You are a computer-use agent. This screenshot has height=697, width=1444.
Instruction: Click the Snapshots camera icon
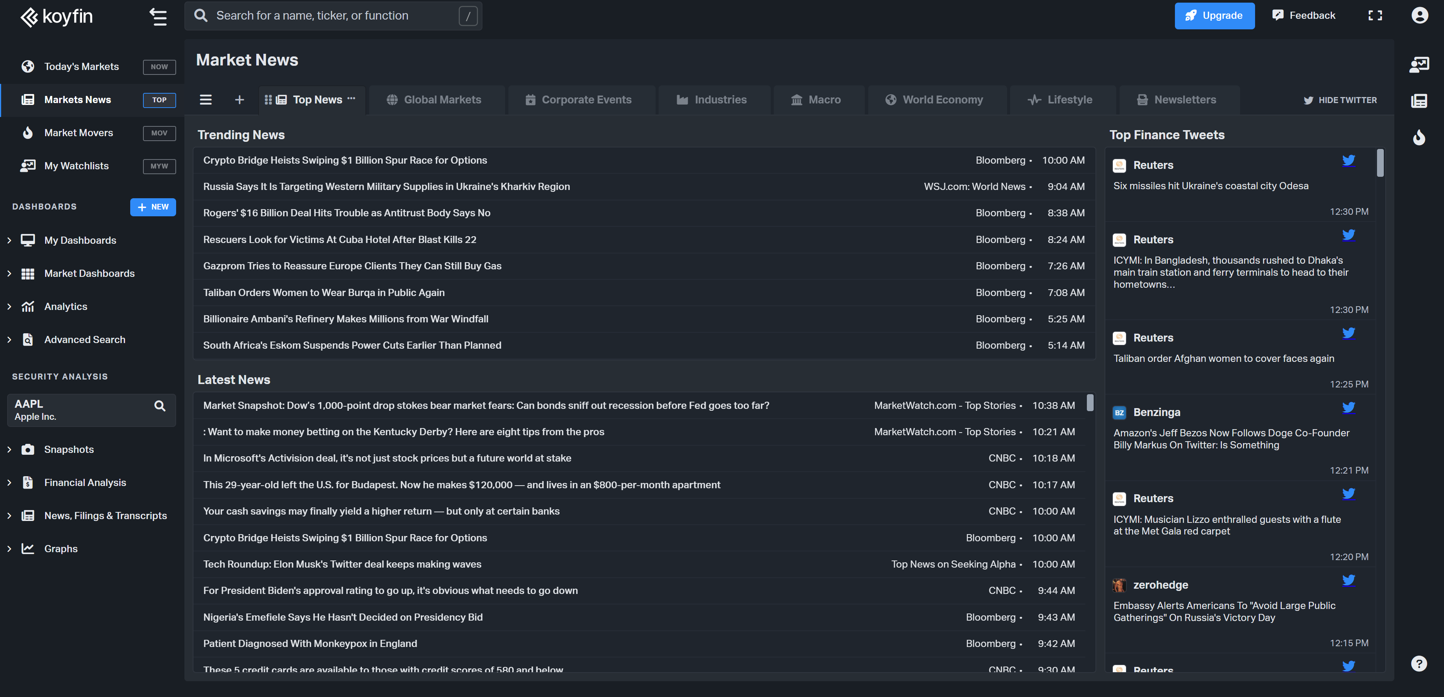[x=27, y=449]
